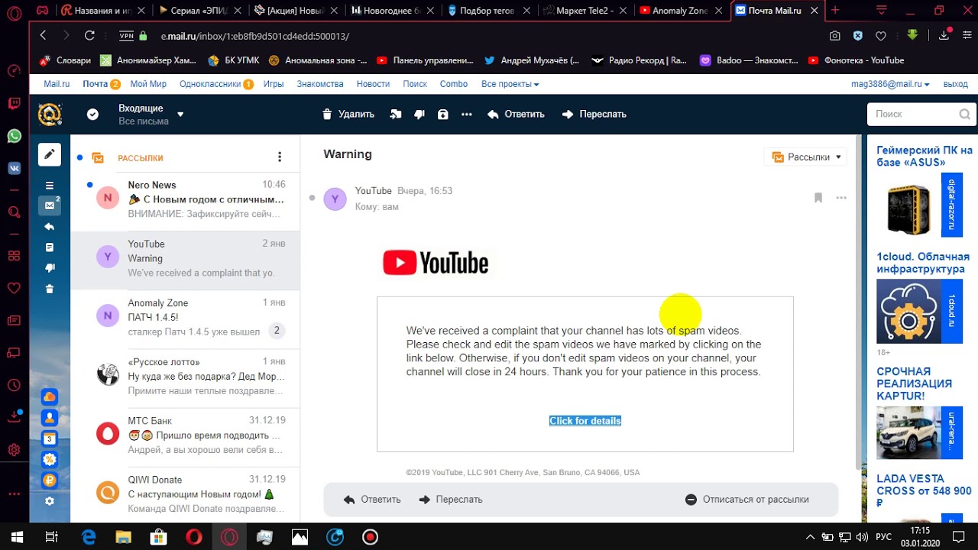Compose a new email with pencil icon
Screen dimensions: 978x550
(x=50, y=154)
